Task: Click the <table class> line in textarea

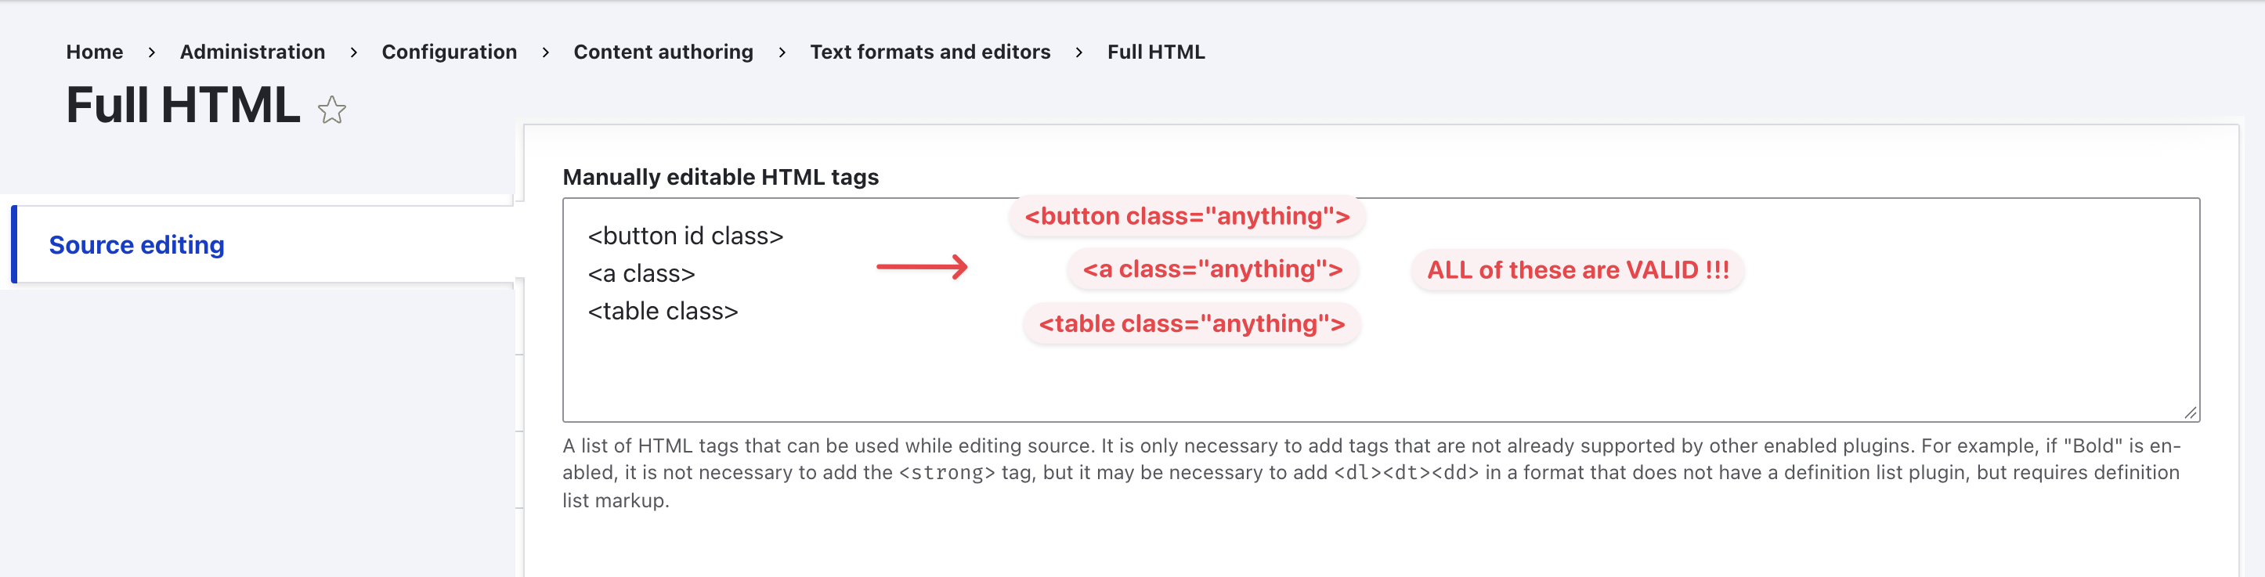Action: click(663, 312)
